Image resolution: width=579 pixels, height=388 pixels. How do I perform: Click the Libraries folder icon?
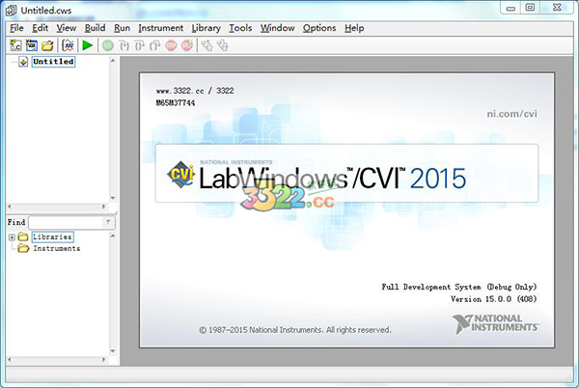pyautogui.click(x=23, y=236)
